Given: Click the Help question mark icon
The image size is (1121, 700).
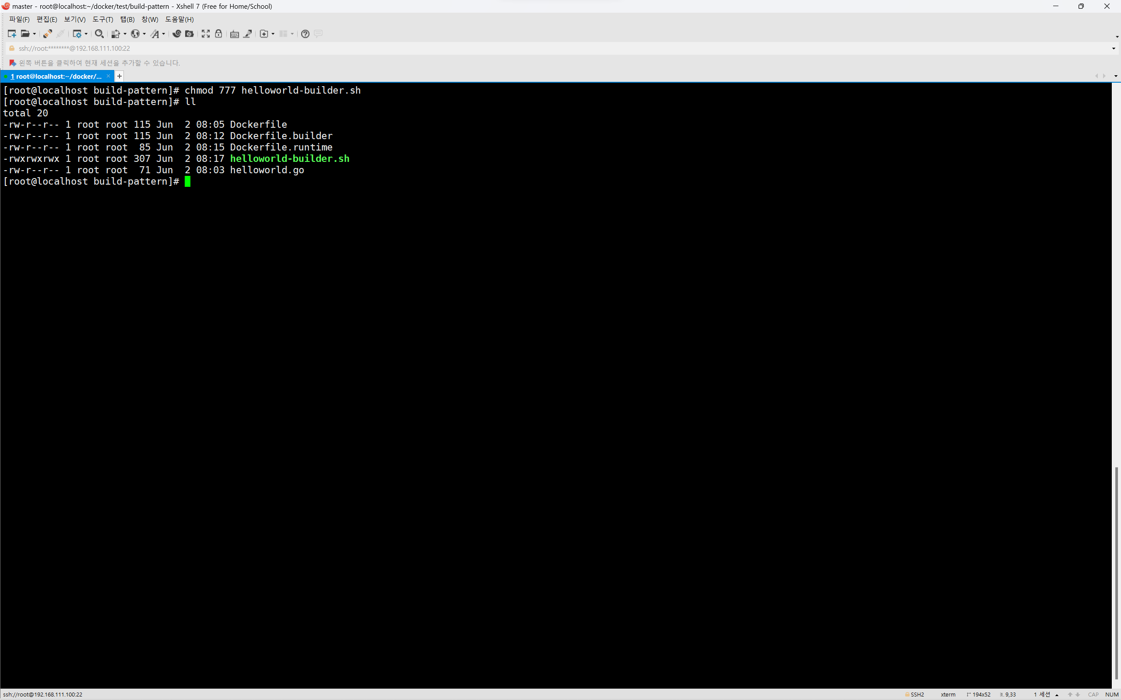Looking at the screenshot, I should [305, 34].
